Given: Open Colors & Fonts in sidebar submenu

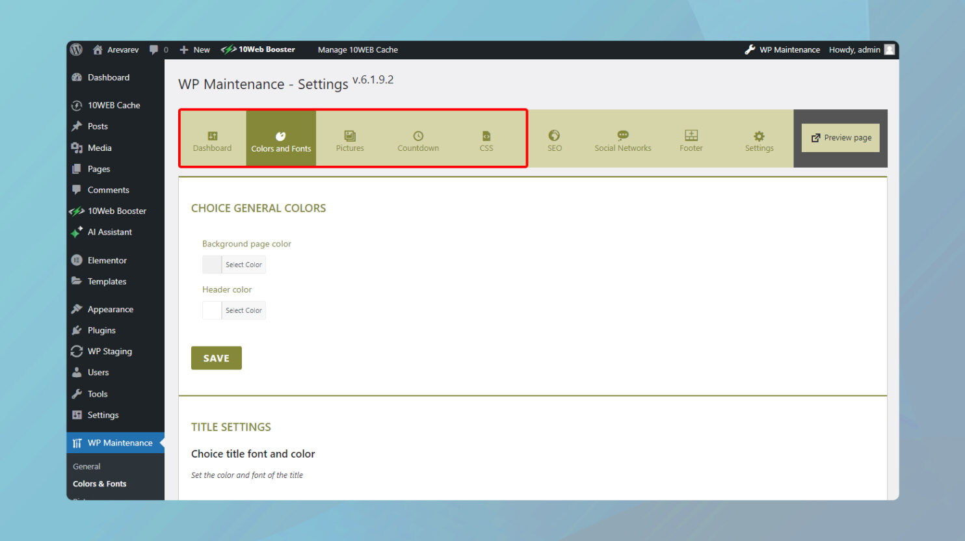Looking at the screenshot, I should point(99,483).
